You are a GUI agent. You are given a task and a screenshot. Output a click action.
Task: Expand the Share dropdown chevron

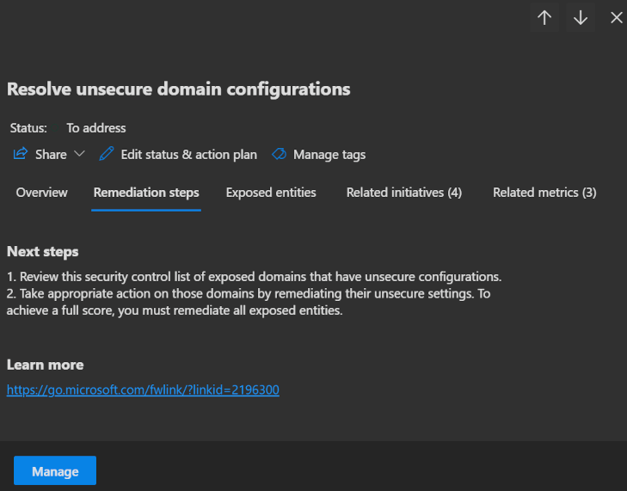[x=80, y=155]
